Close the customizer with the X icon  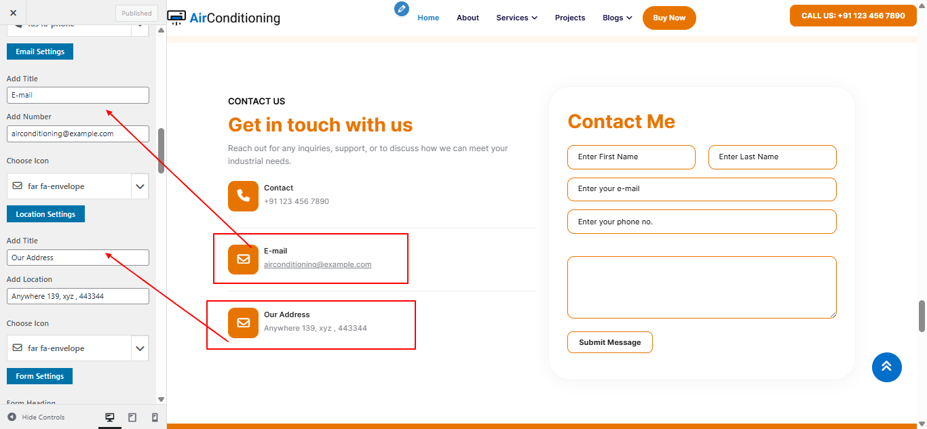(x=13, y=13)
